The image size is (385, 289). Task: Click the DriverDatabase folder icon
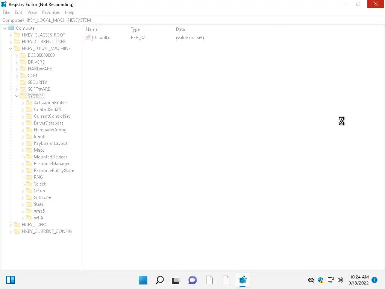click(29, 123)
